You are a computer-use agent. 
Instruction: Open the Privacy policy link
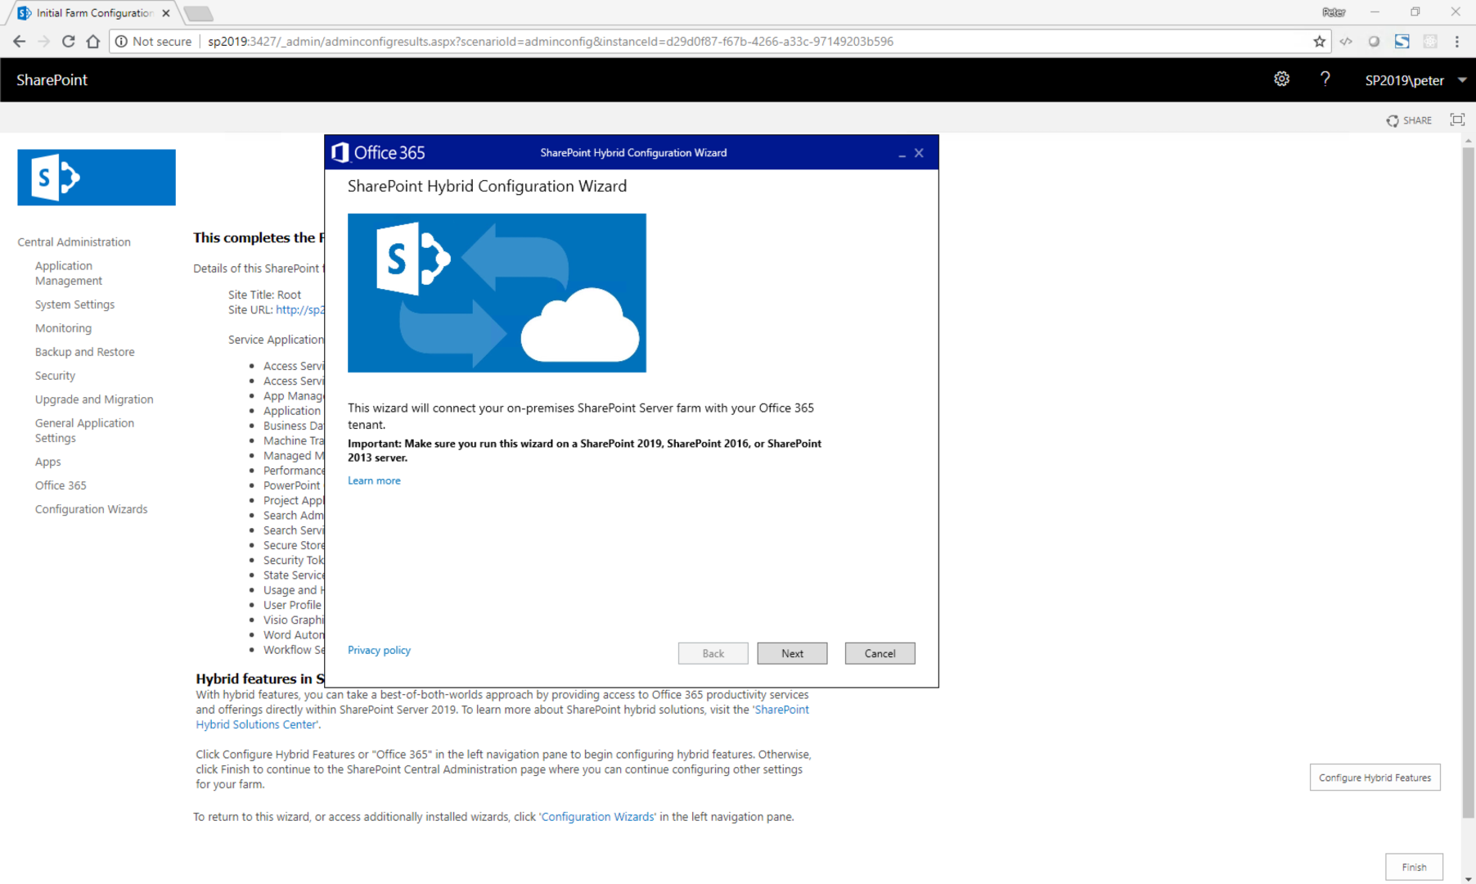[x=379, y=649]
